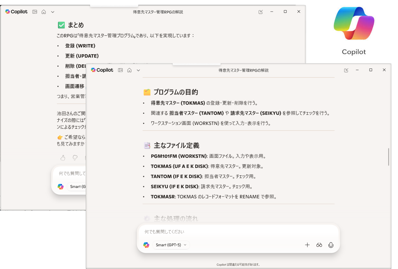The width and height of the screenshot is (398, 269).
Task: Share the conversation via the share icon top-right
Action: pyautogui.click(x=346, y=70)
